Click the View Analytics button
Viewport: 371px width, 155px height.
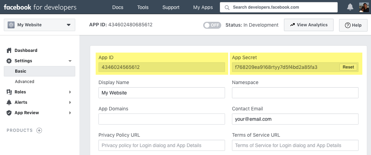click(309, 25)
